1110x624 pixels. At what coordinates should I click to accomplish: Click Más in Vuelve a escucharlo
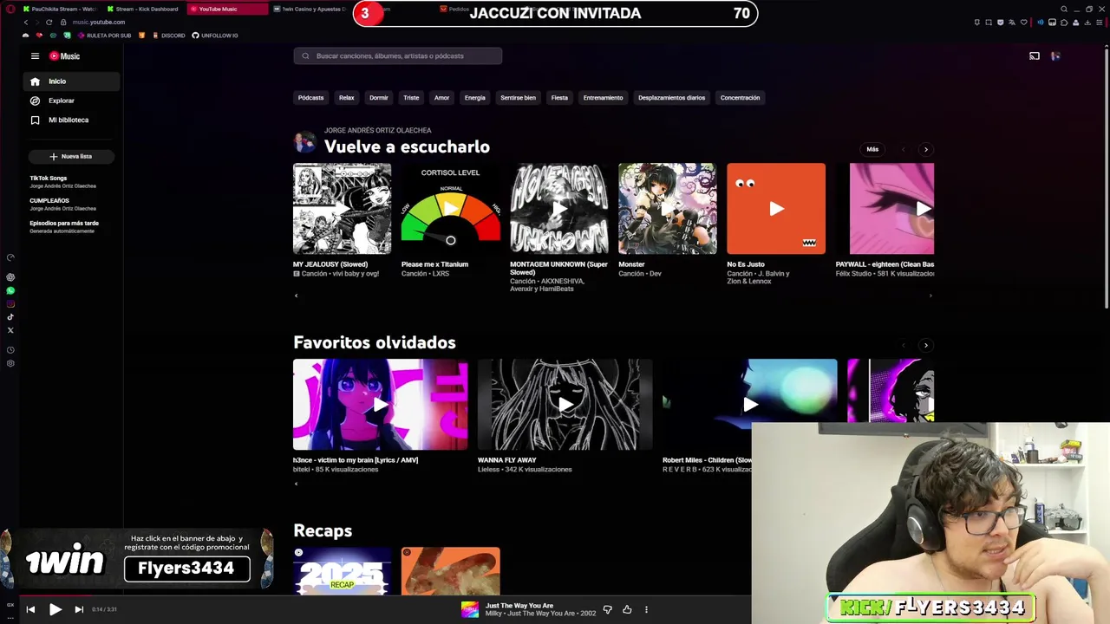[x=872, y=149]
